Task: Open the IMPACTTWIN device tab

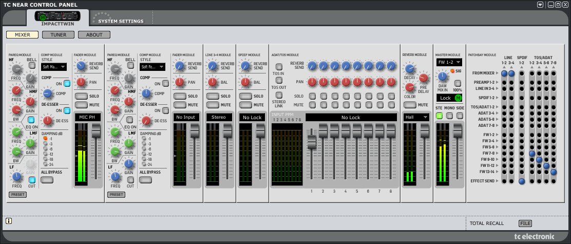Action: pos(58,17)
